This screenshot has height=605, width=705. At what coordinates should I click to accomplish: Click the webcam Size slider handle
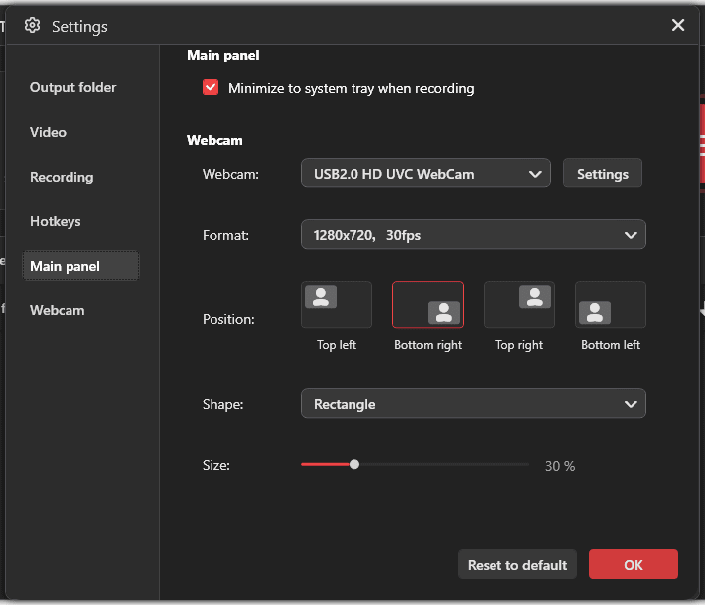click(354, 464)
